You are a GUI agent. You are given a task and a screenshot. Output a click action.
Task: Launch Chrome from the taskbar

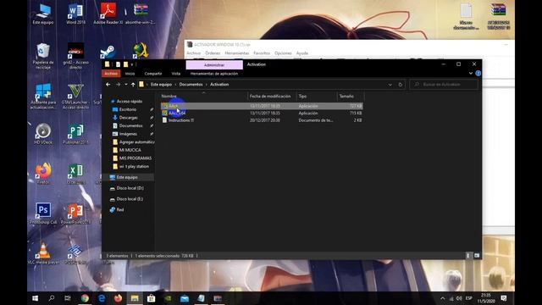(x=85, y=298)
